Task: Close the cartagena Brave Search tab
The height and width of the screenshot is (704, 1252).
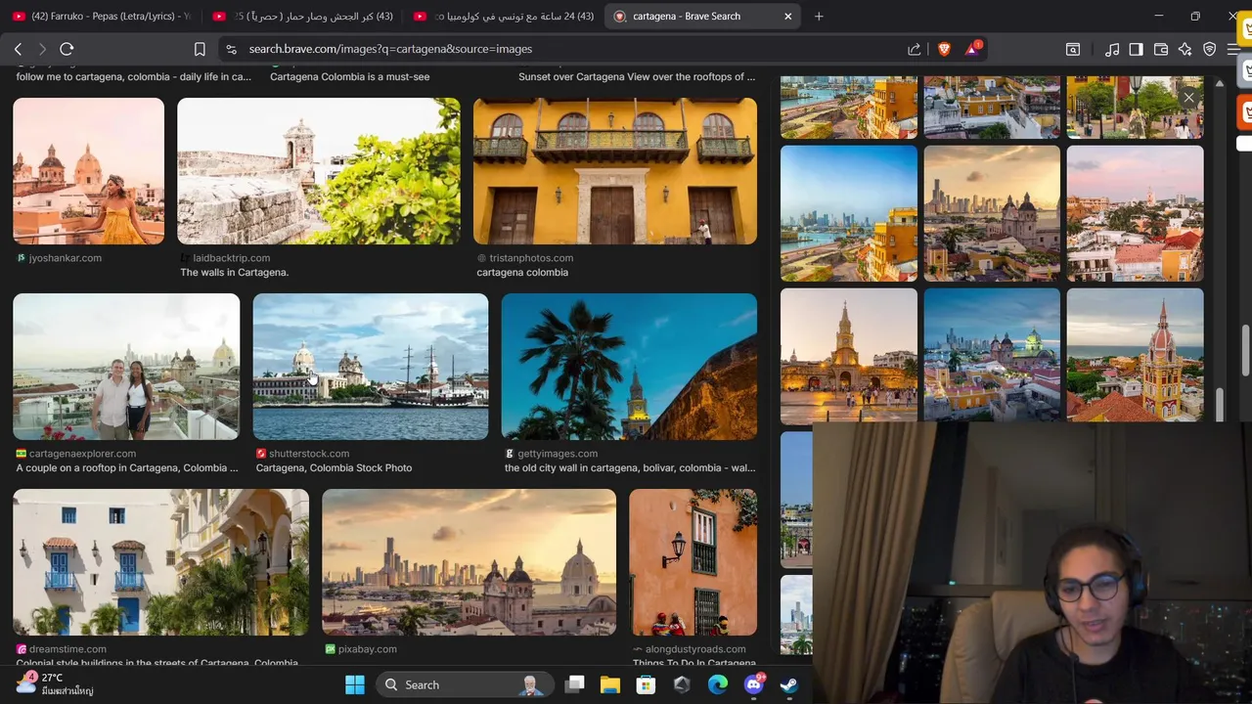Action: pos(788,16)
